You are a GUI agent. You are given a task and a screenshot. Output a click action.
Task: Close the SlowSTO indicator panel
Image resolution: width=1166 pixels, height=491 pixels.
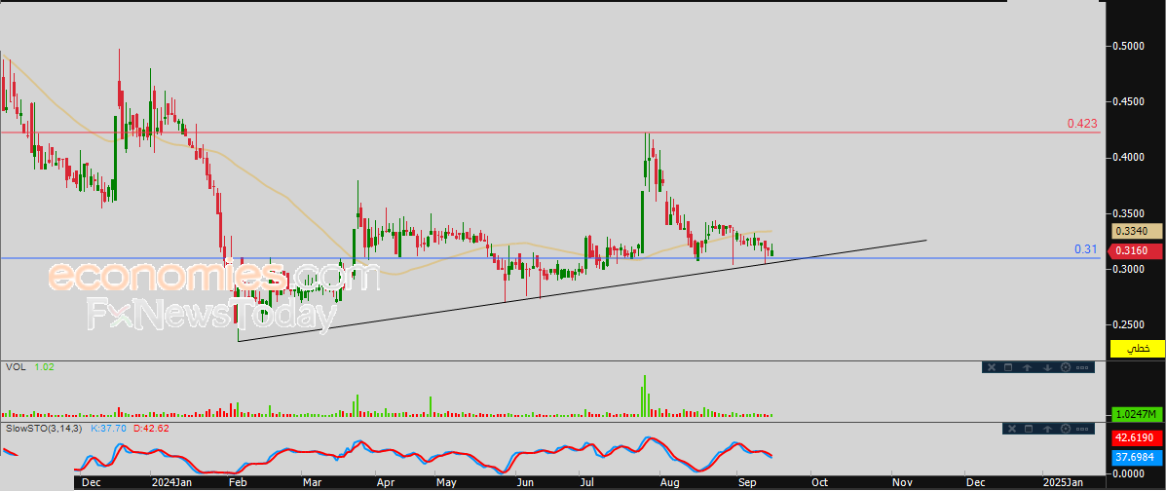point(1012,429)
